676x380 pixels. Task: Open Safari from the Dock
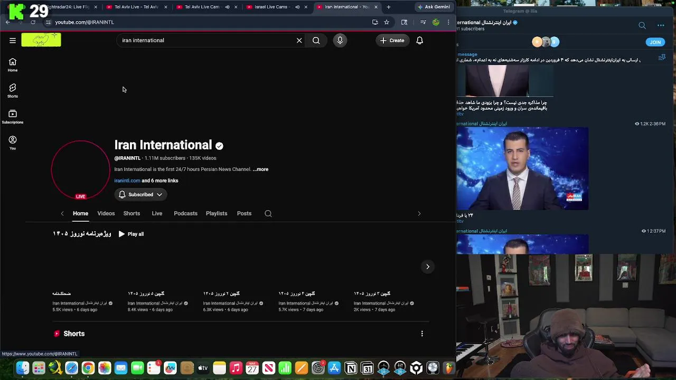[71, 368]
